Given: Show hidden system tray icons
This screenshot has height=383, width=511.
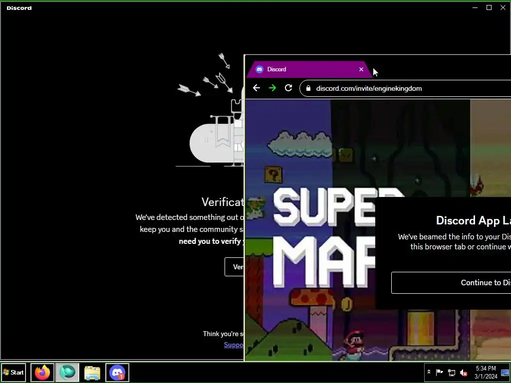Looking at the screenshot, I should [429, 372].
